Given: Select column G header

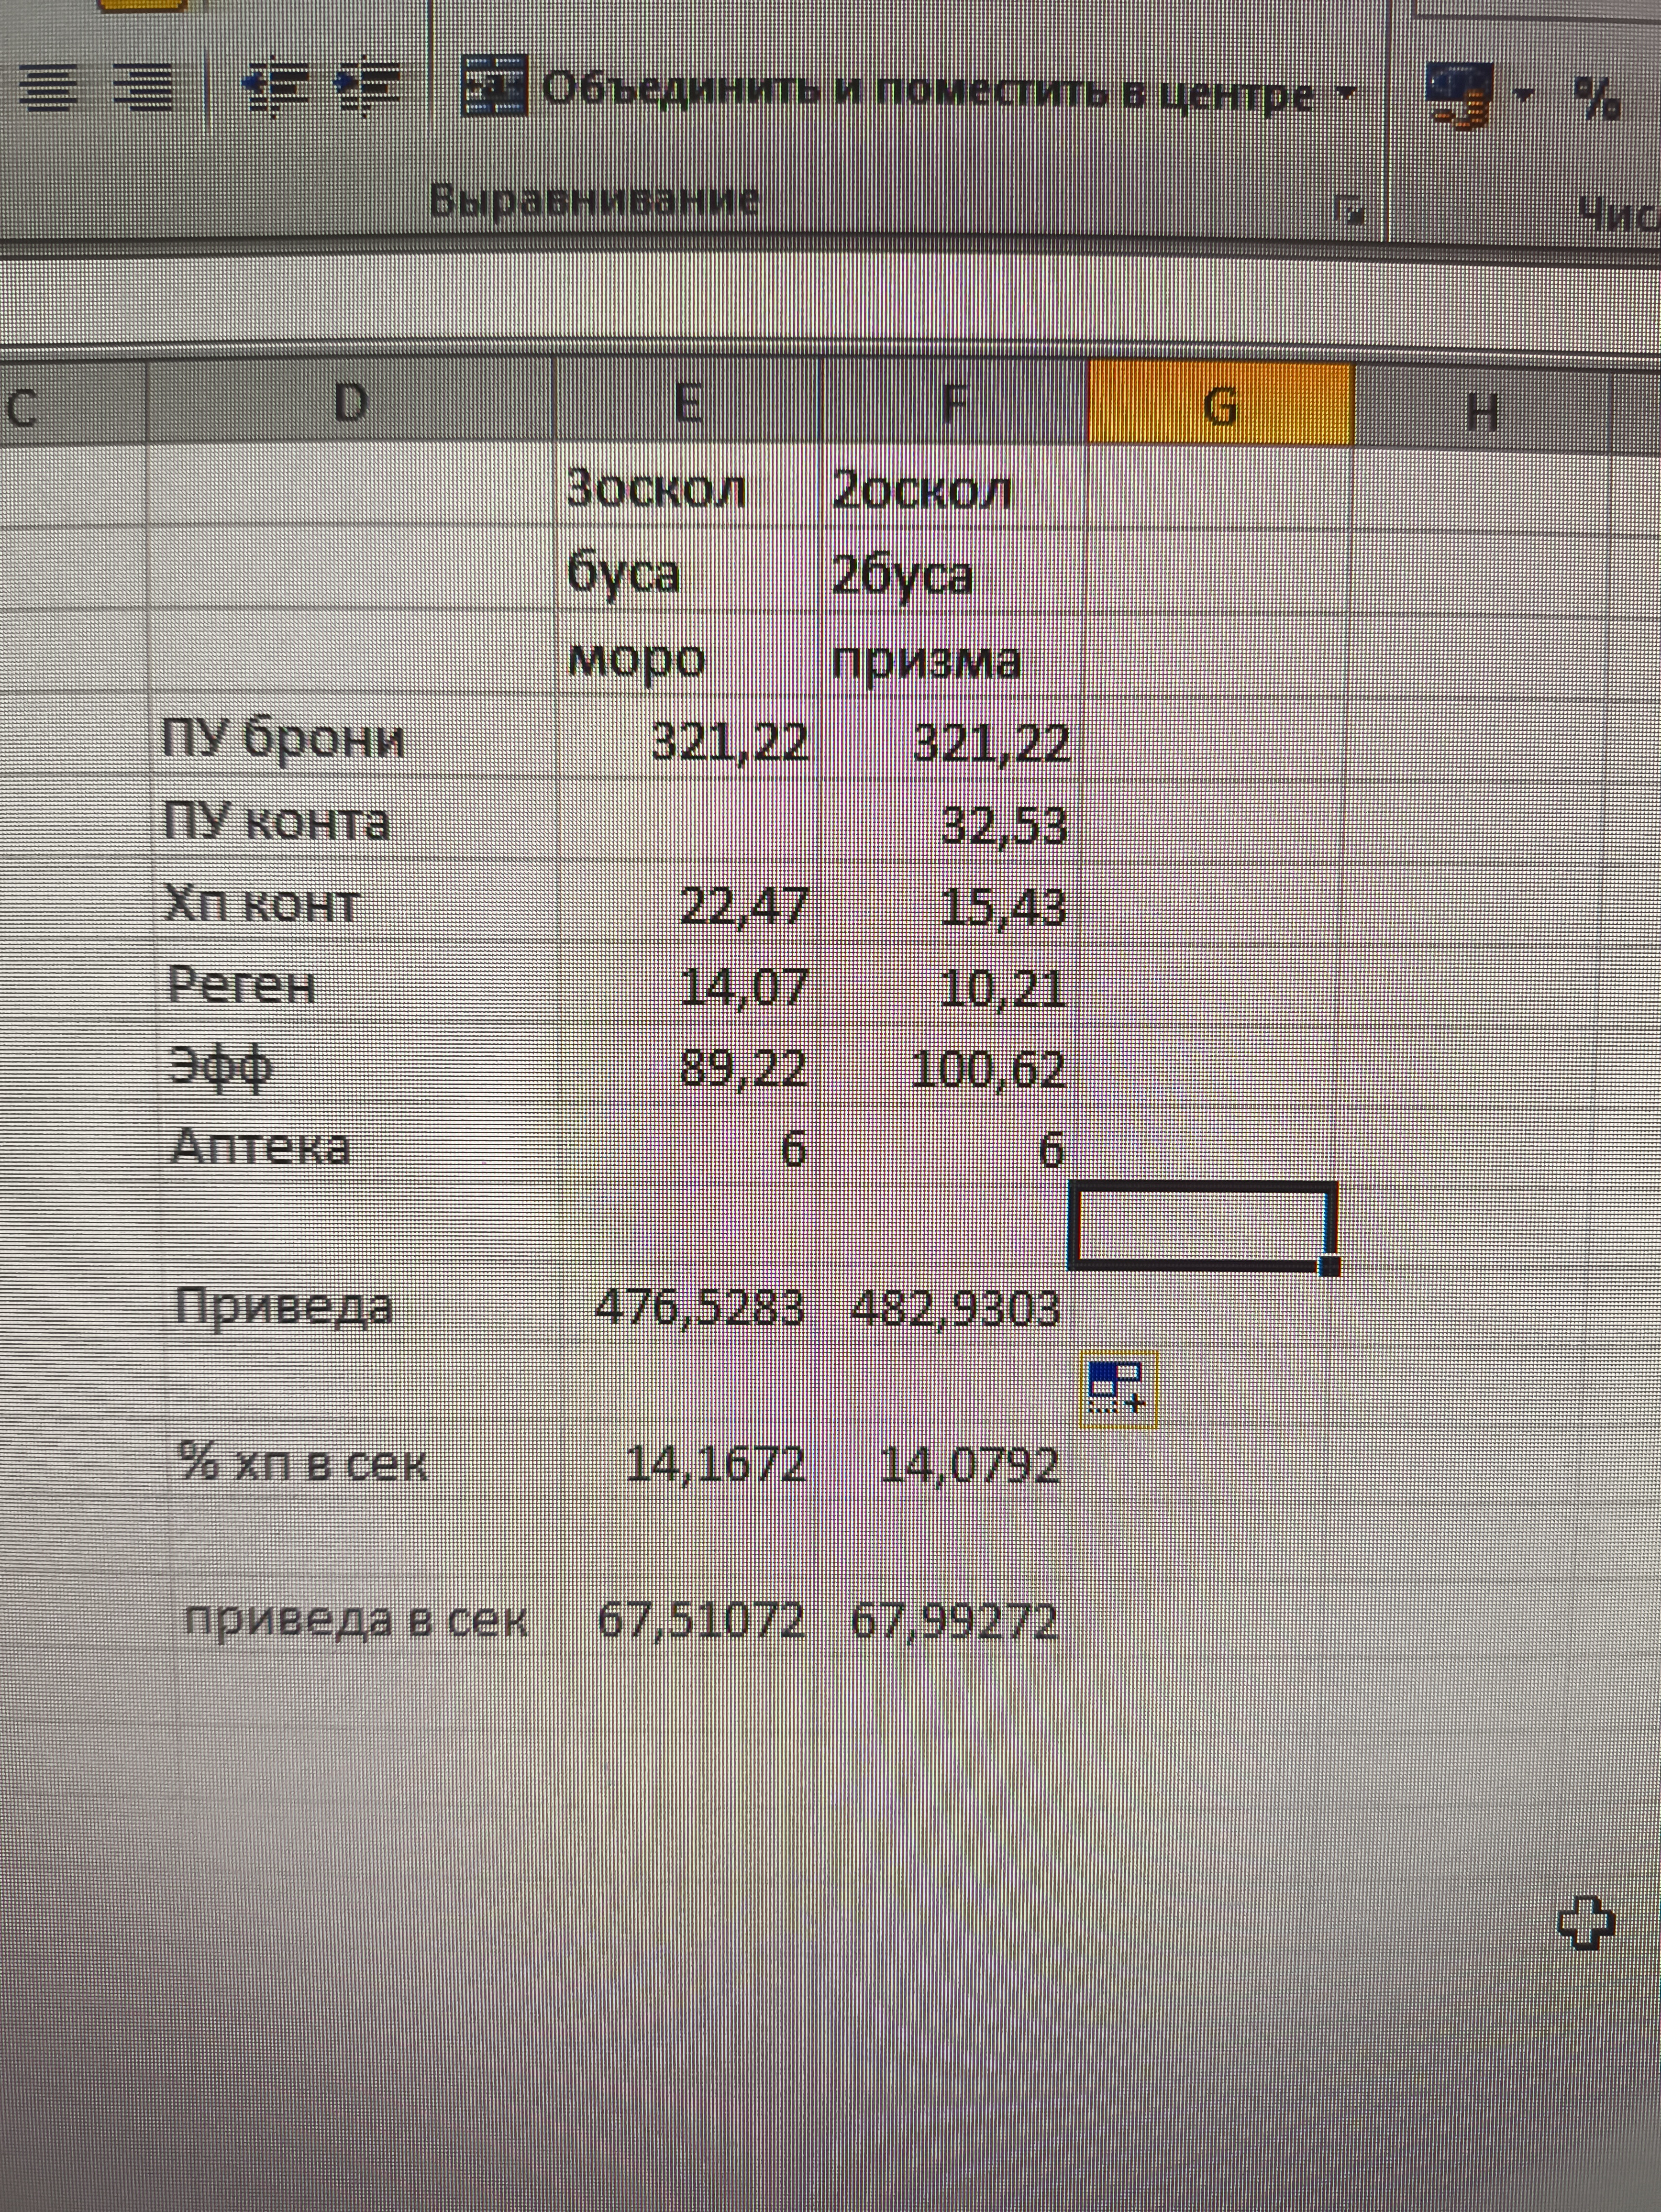Looking at the screenshot, I should click(x=1220, y=404).
